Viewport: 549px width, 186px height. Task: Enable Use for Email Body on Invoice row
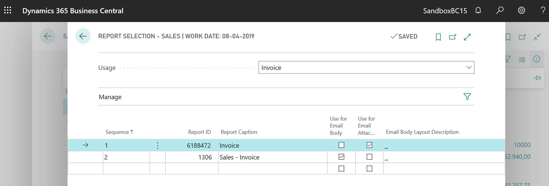pos(341,145)
